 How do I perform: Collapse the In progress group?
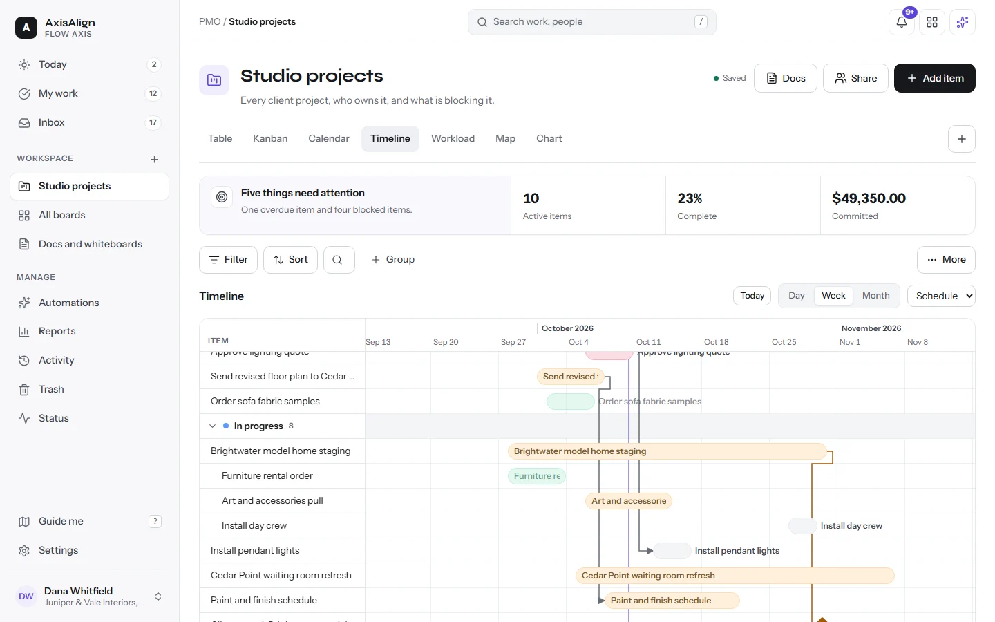pos(212,426)
